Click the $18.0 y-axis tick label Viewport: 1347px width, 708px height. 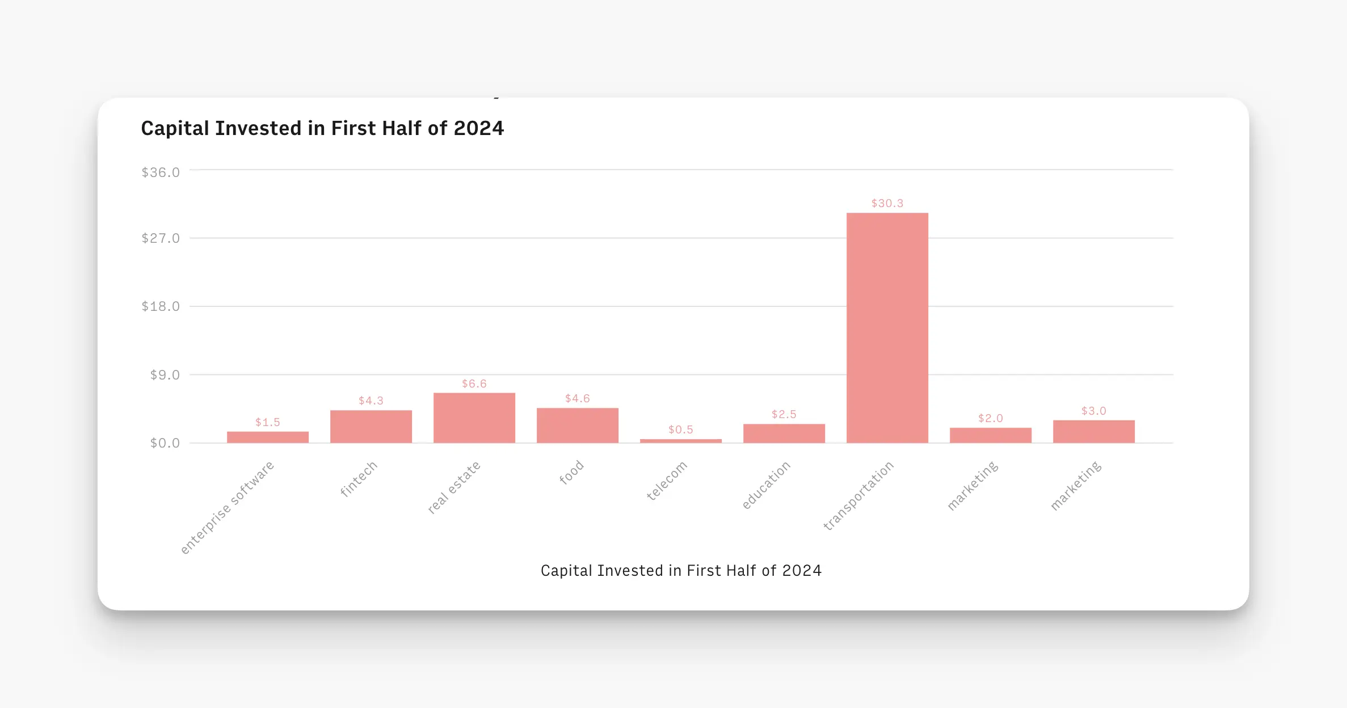(x=161, y=306)
